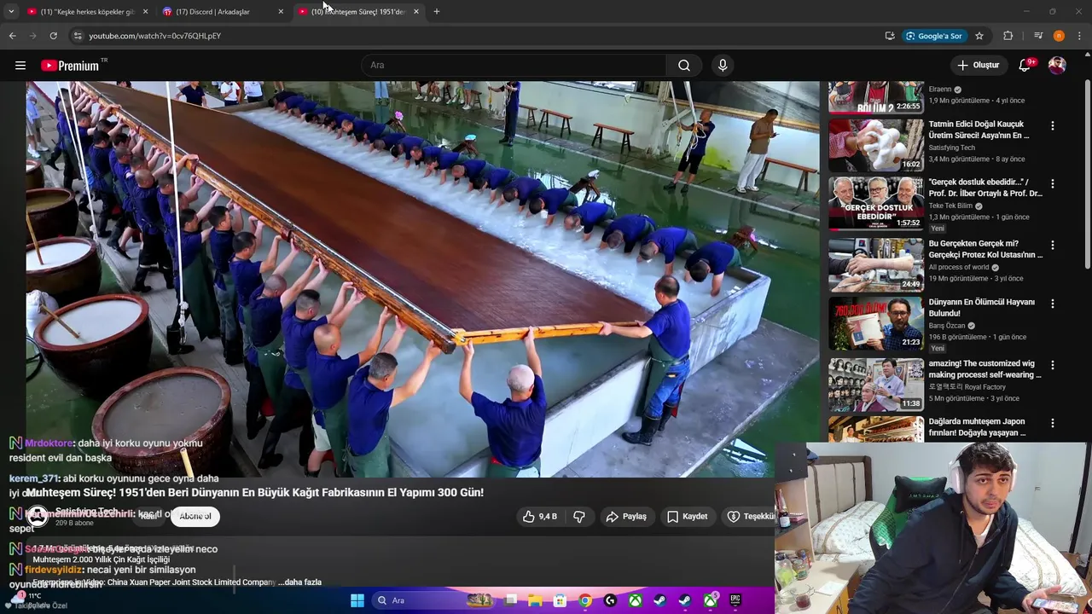Open Task View on taskbar

pyautogui.click(x=511, y=600)
